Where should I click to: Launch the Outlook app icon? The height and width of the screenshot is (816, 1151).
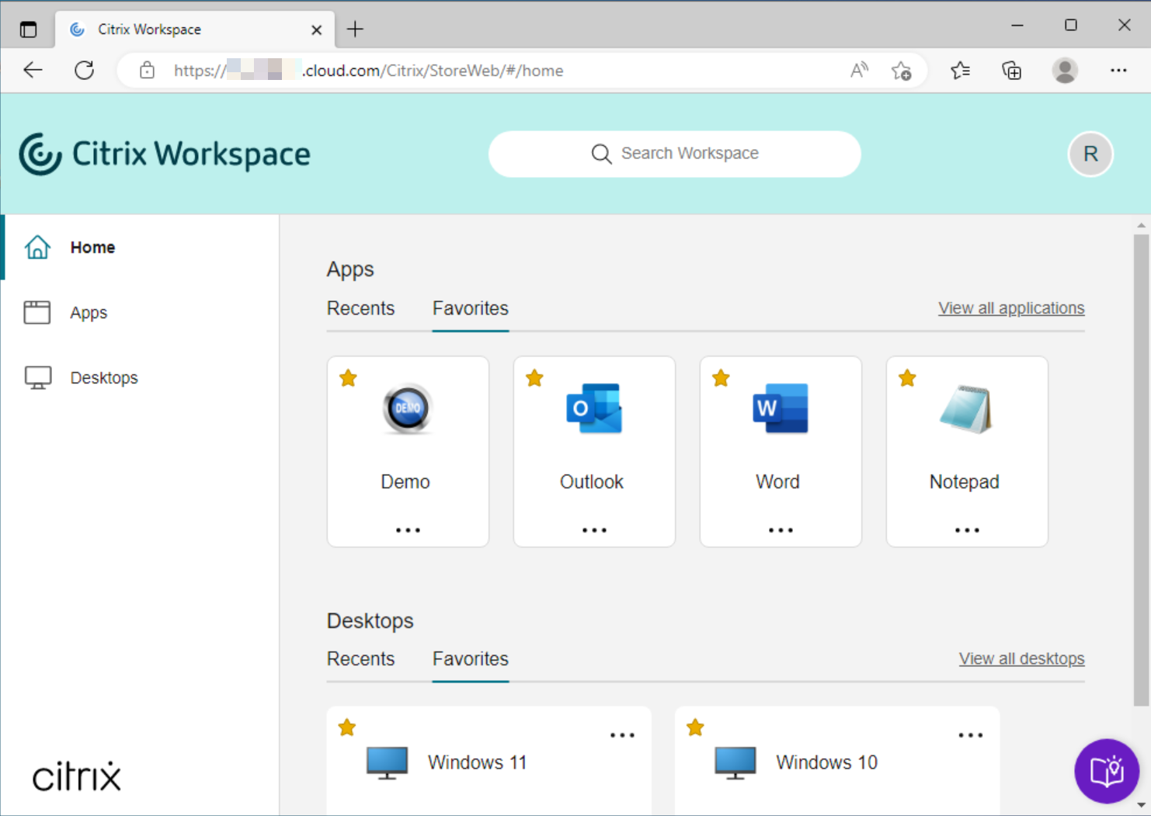pos(594,408)
